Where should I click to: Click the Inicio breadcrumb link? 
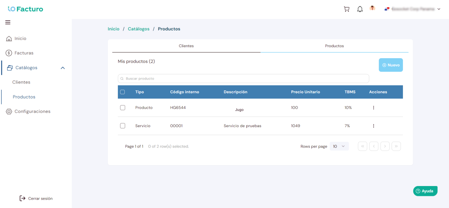pos(113,29)
